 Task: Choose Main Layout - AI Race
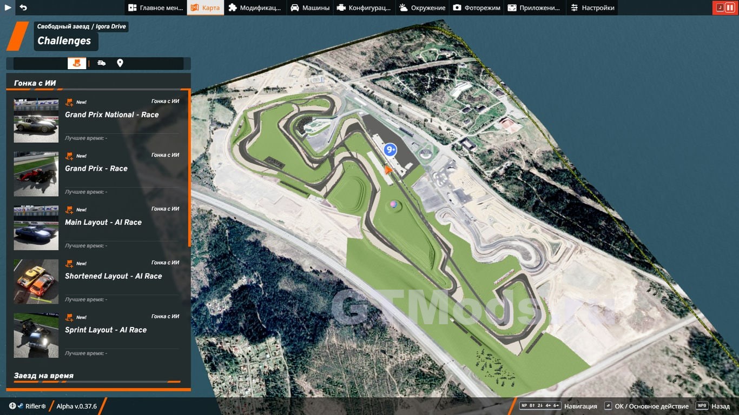point(103,222)
